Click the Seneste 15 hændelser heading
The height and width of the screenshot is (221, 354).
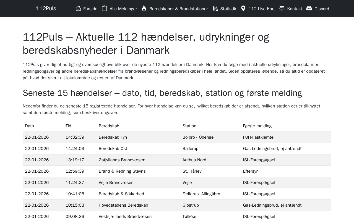pos(162,93)
